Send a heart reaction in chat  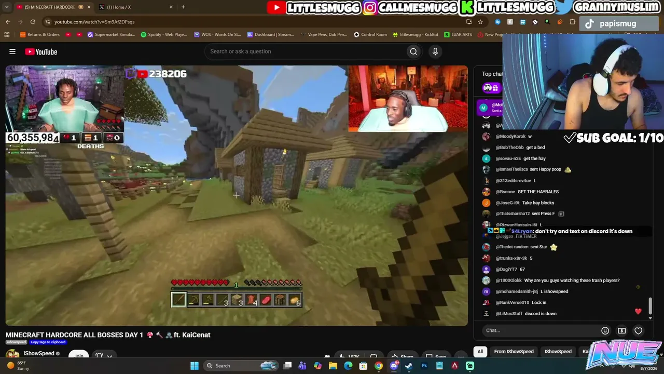(638, 330)
